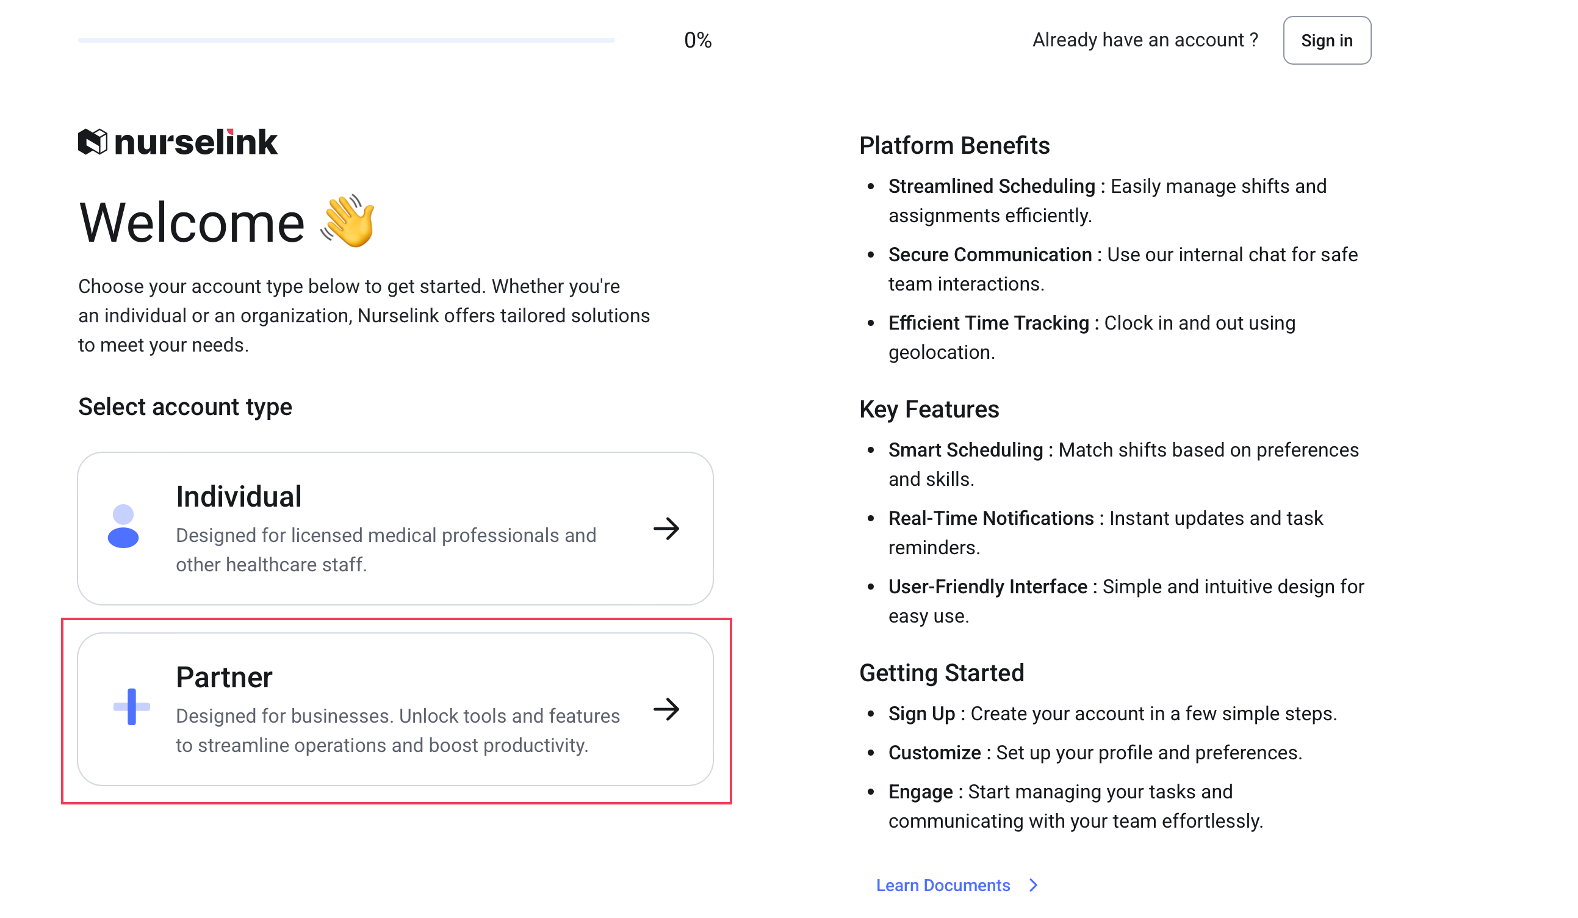This screenshot has height=918, width=1578.
Task: Open the Learn Documents link
Action: (x=943, y=886)
